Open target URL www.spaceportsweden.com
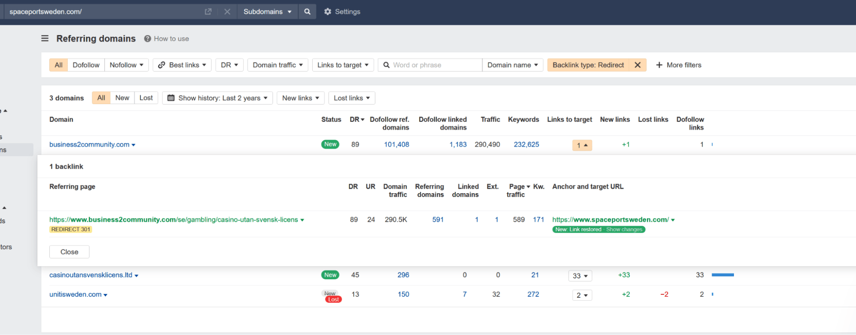The height and width of the screenshot is (335, 856). click(610, 220)
